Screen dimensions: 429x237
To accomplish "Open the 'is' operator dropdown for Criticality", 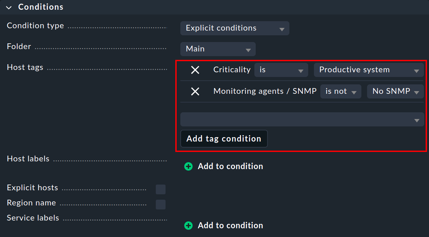I will coord(281,70).
